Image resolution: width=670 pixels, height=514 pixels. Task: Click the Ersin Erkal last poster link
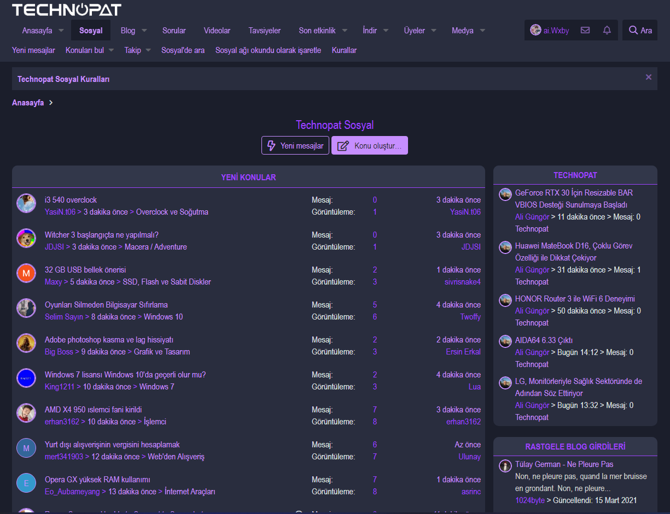tap(463, 352)
